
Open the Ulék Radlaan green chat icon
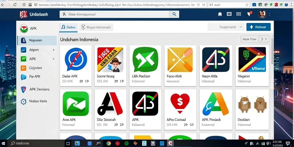[145, 60]
